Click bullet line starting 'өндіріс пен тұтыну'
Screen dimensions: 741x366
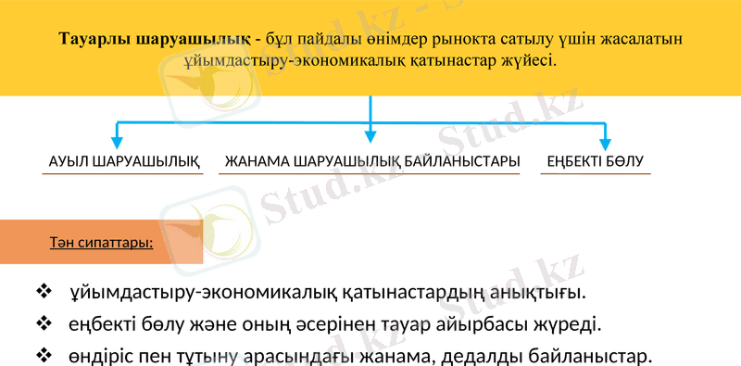click(x=360, y=356)
